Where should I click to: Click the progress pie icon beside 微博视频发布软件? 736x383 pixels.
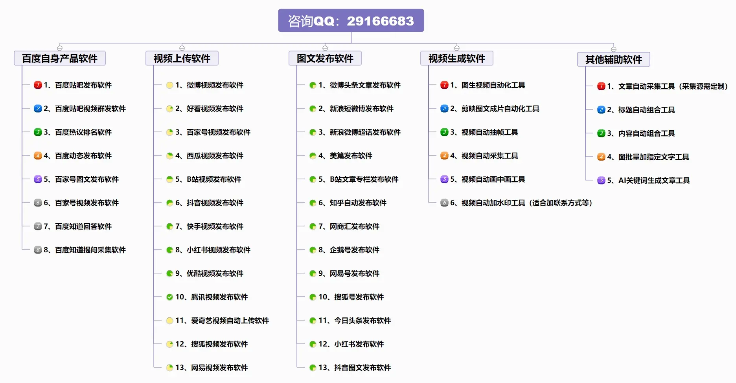(169, 85)
